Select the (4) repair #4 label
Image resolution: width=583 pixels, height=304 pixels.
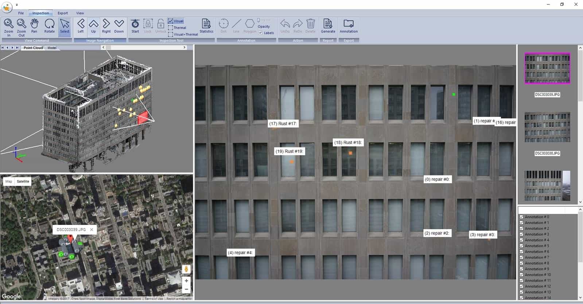tap(240, 253)
